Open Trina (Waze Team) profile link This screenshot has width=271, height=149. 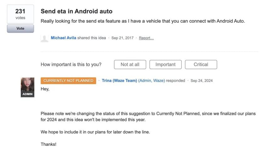[x=119, y=81]
